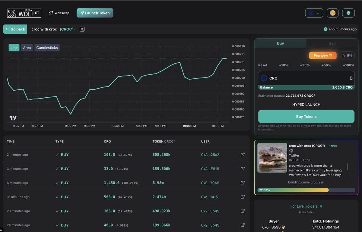Click the CRO amount input field

306,78
